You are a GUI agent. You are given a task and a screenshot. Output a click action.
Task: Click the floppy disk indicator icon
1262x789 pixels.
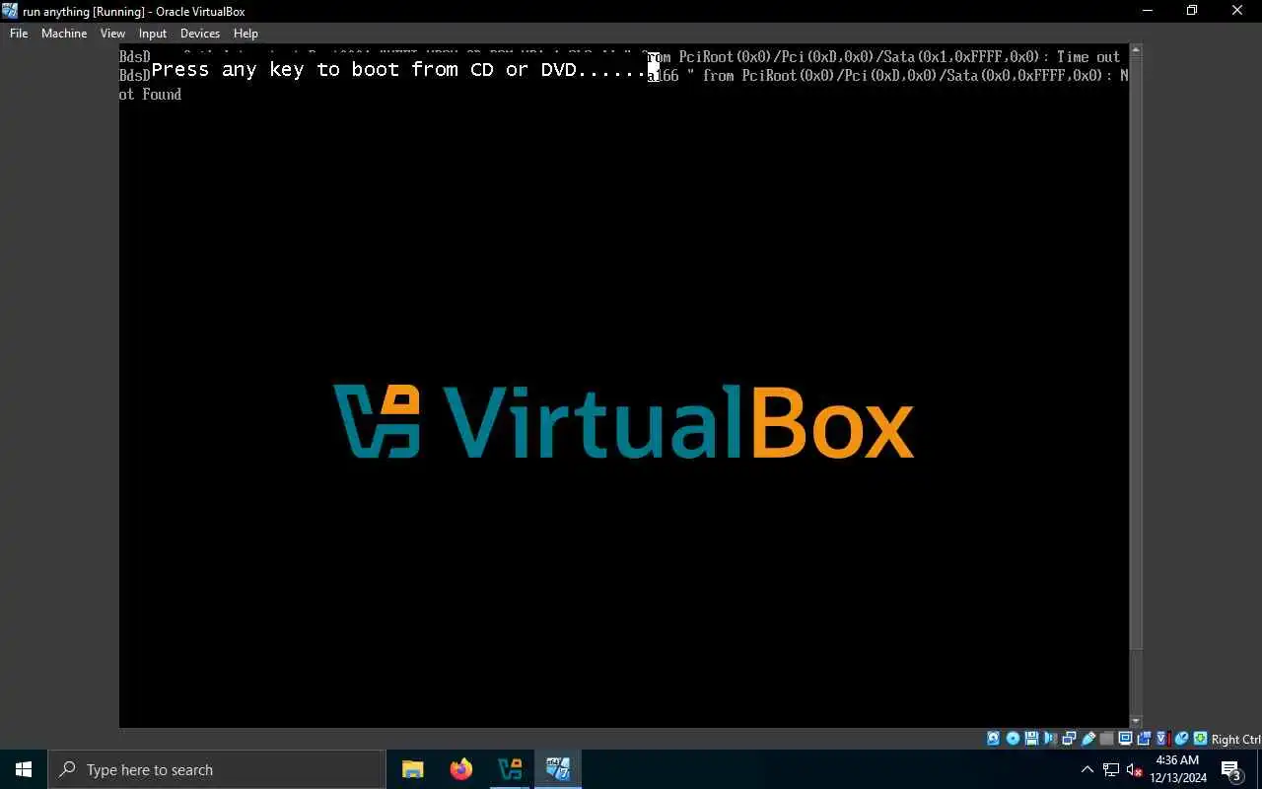pos(1031,739)
